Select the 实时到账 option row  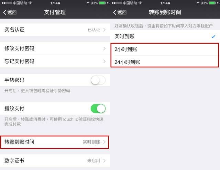165,36
